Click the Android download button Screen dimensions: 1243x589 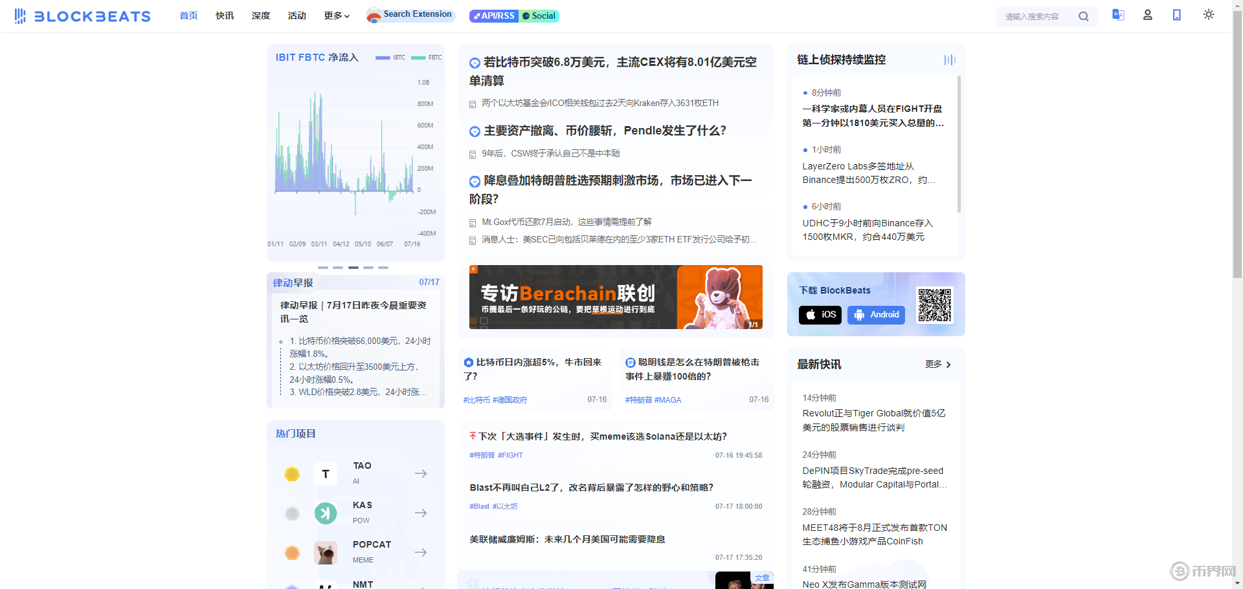tap(876, 315)
